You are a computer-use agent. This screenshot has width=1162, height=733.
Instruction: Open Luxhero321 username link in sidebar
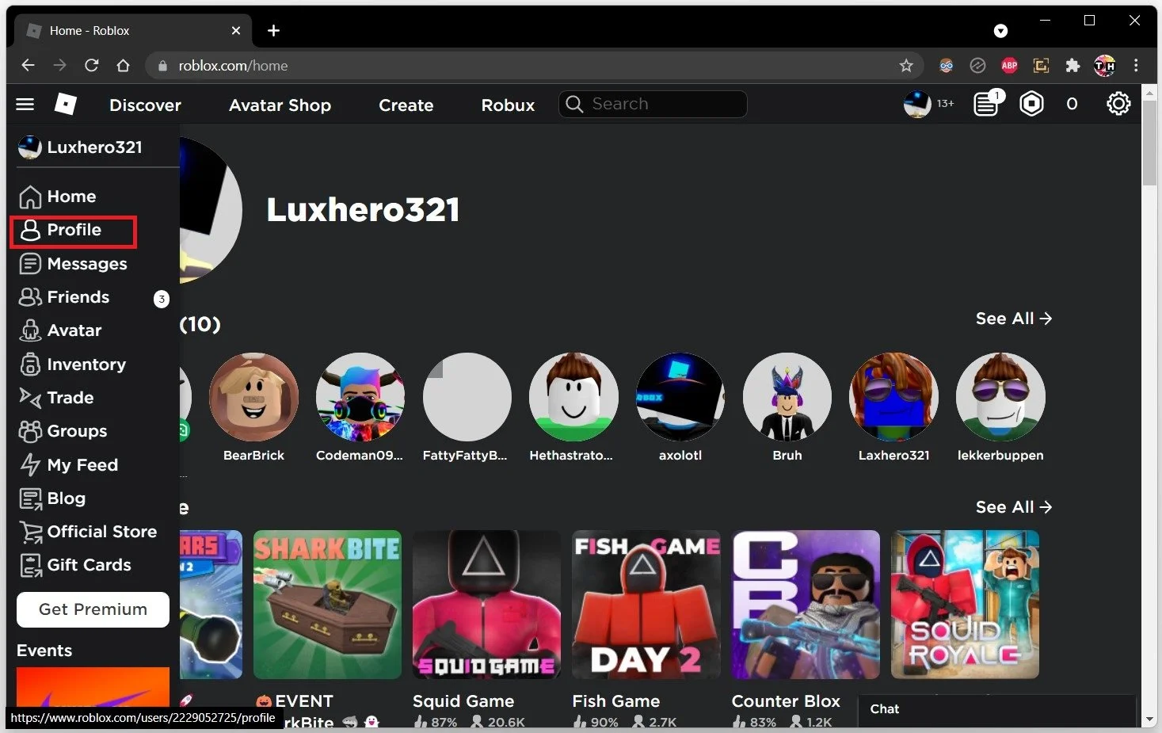pos(94,147)
